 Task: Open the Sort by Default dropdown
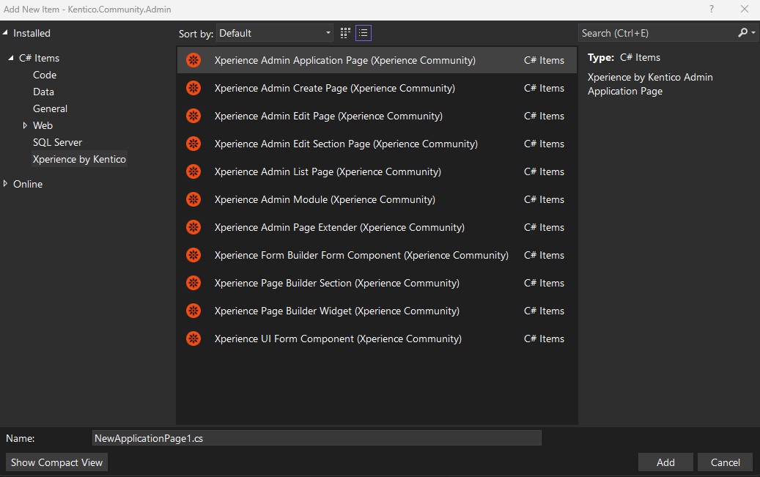(x=274, y=33)
